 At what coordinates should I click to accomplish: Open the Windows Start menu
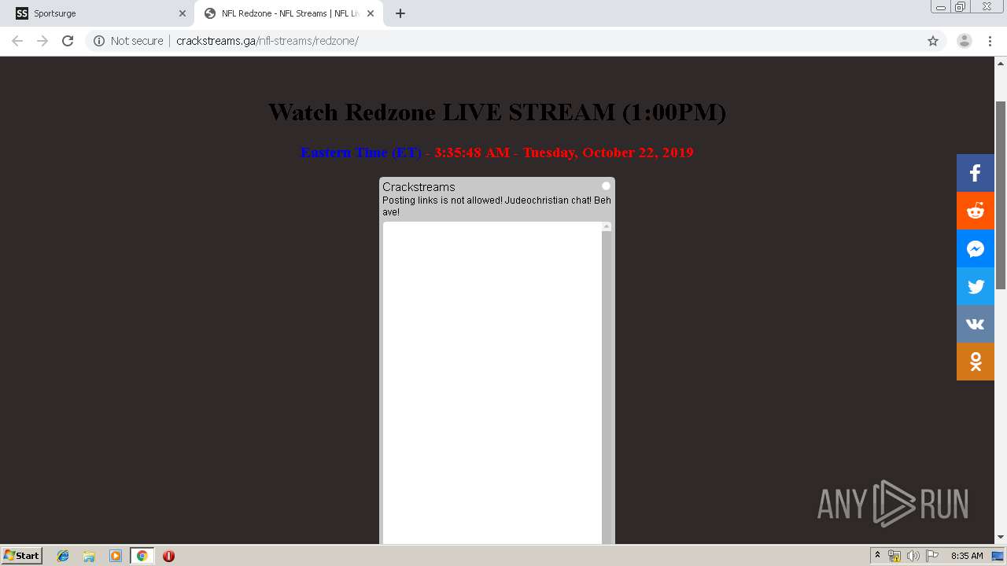tap(22, 555)
